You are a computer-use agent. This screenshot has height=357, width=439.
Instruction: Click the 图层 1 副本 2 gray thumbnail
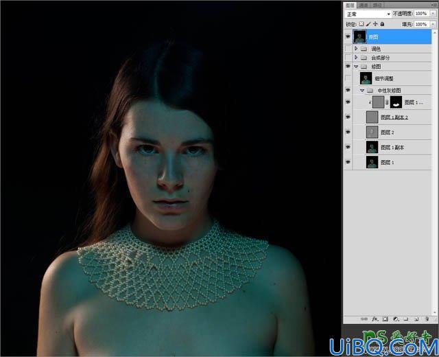pyautogui.click(x=372, y=117)
